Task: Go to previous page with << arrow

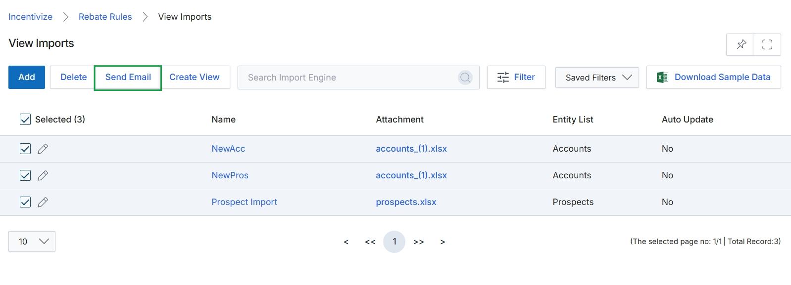Action: 370,242
